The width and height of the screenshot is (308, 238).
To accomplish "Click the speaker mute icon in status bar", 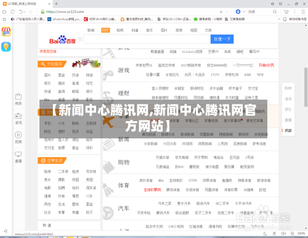I will [283, 234].
